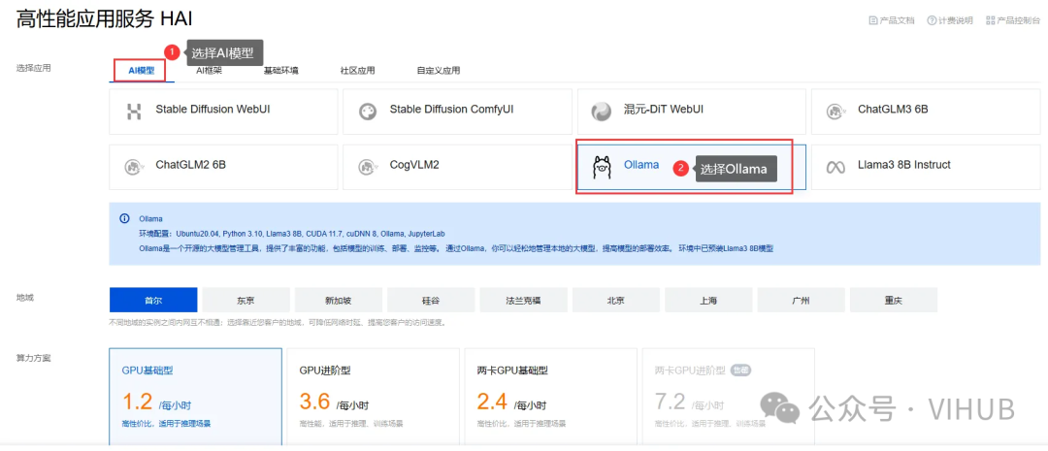
Task: Click the Ollama llama icon
Action: [602, 168]
